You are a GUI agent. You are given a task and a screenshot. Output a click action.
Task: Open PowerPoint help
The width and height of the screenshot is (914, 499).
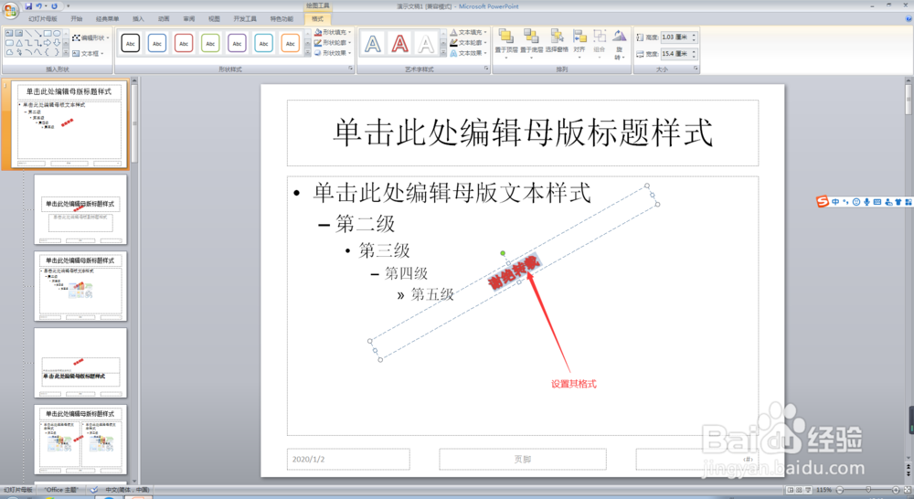click(909, 18)
